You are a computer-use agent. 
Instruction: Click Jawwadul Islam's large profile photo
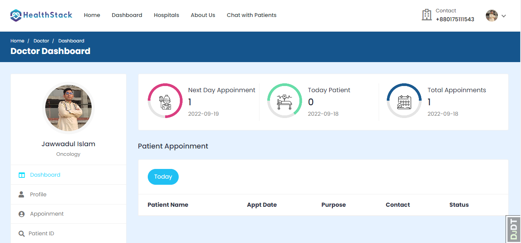[68, 108]
